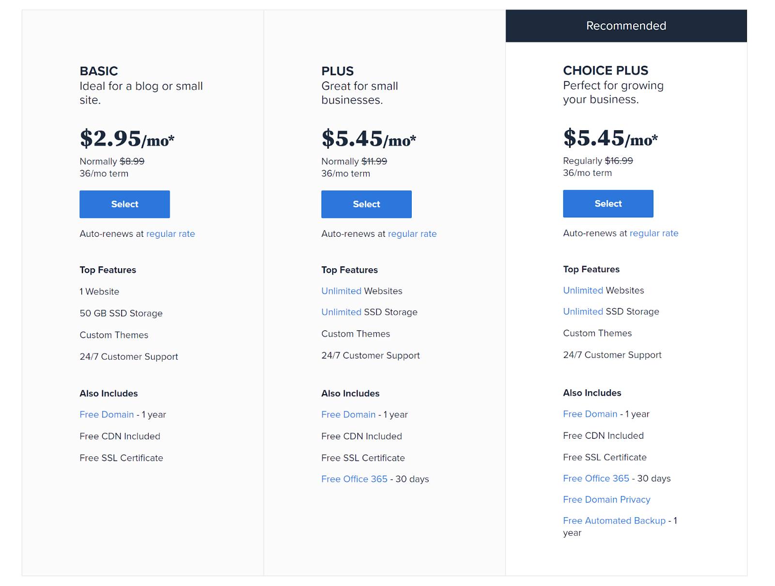
Task: Click Unlimited Websites link in Choice Plus
Action: click(583, 291)
